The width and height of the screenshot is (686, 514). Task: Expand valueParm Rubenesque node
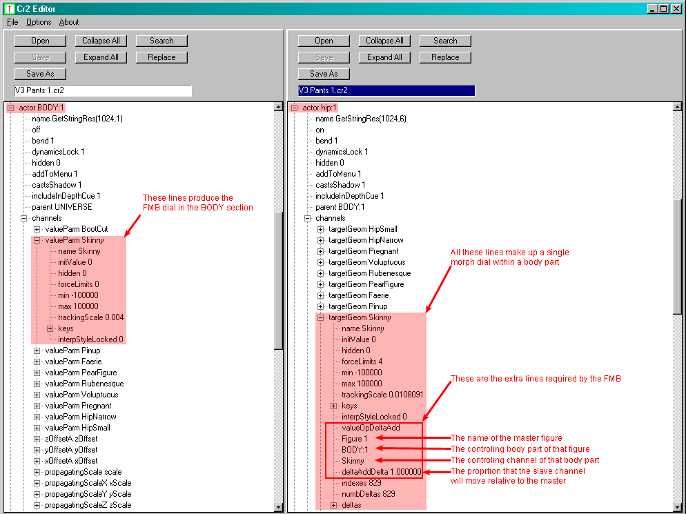coord(37,384)
